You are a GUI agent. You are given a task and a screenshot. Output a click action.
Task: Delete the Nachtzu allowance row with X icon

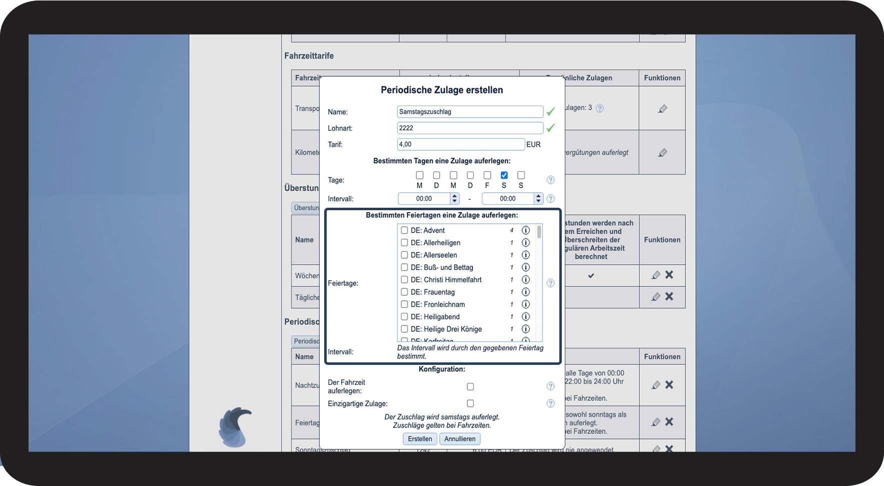[669, 384]
